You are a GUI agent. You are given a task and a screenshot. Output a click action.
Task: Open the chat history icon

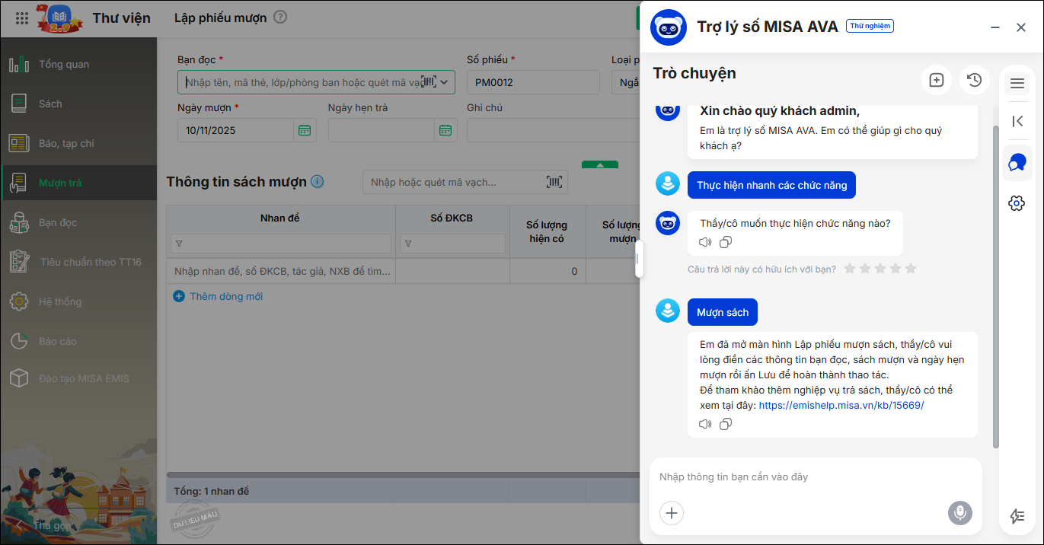click(x=975, y=80)
